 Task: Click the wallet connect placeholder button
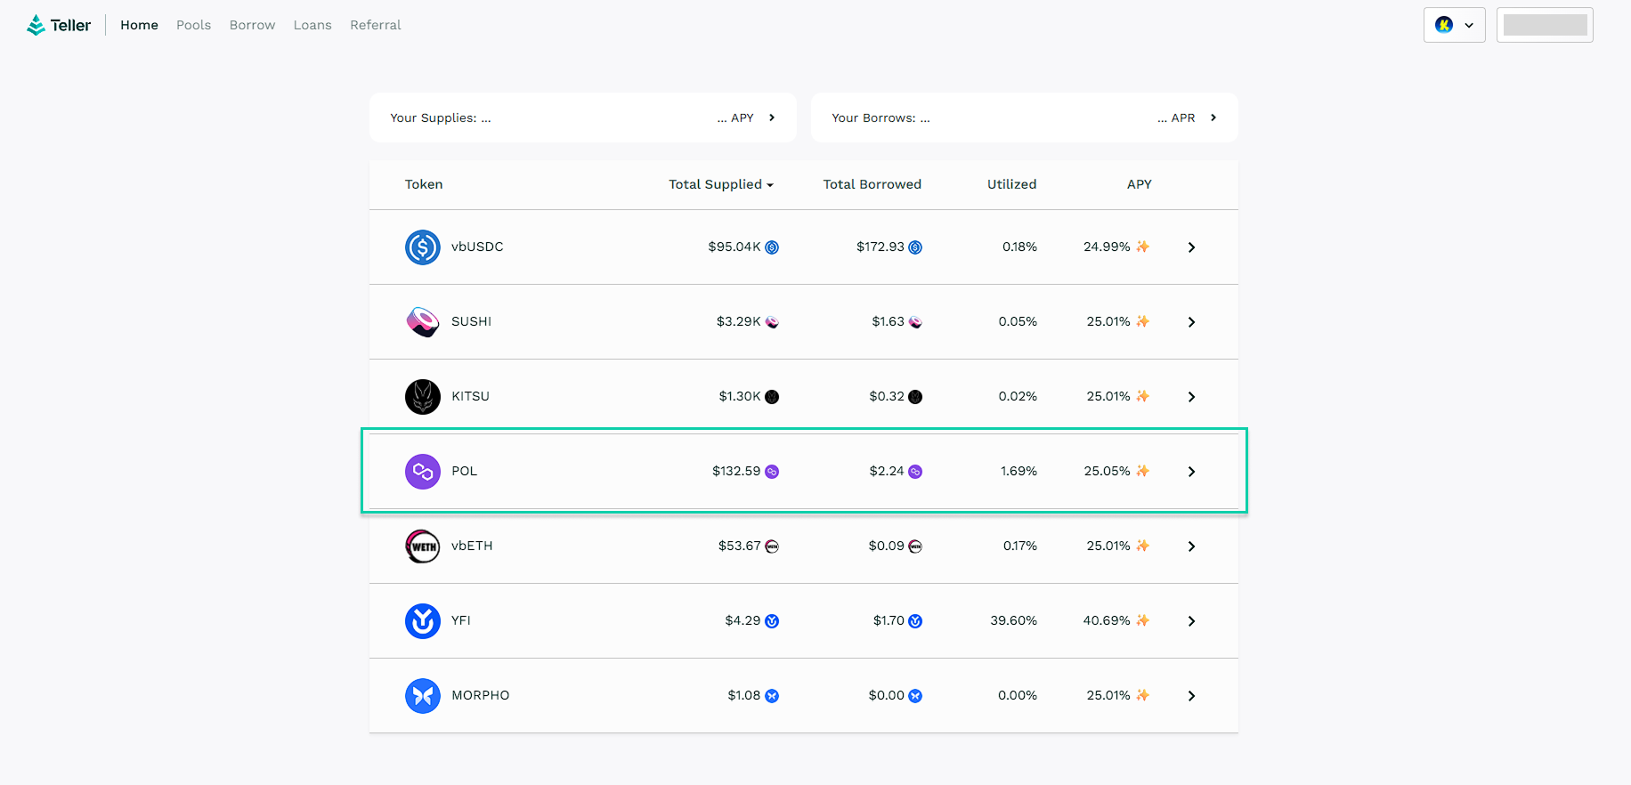pyautogui.click(x=1545, y=25)
